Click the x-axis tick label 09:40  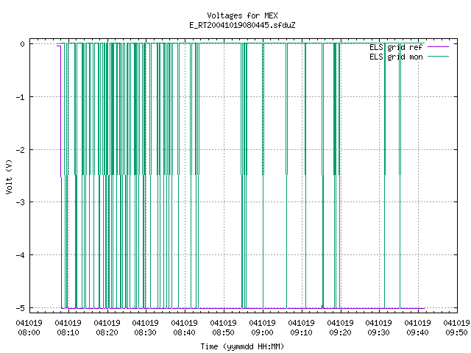pyautogui.click(x=417, y=332)
